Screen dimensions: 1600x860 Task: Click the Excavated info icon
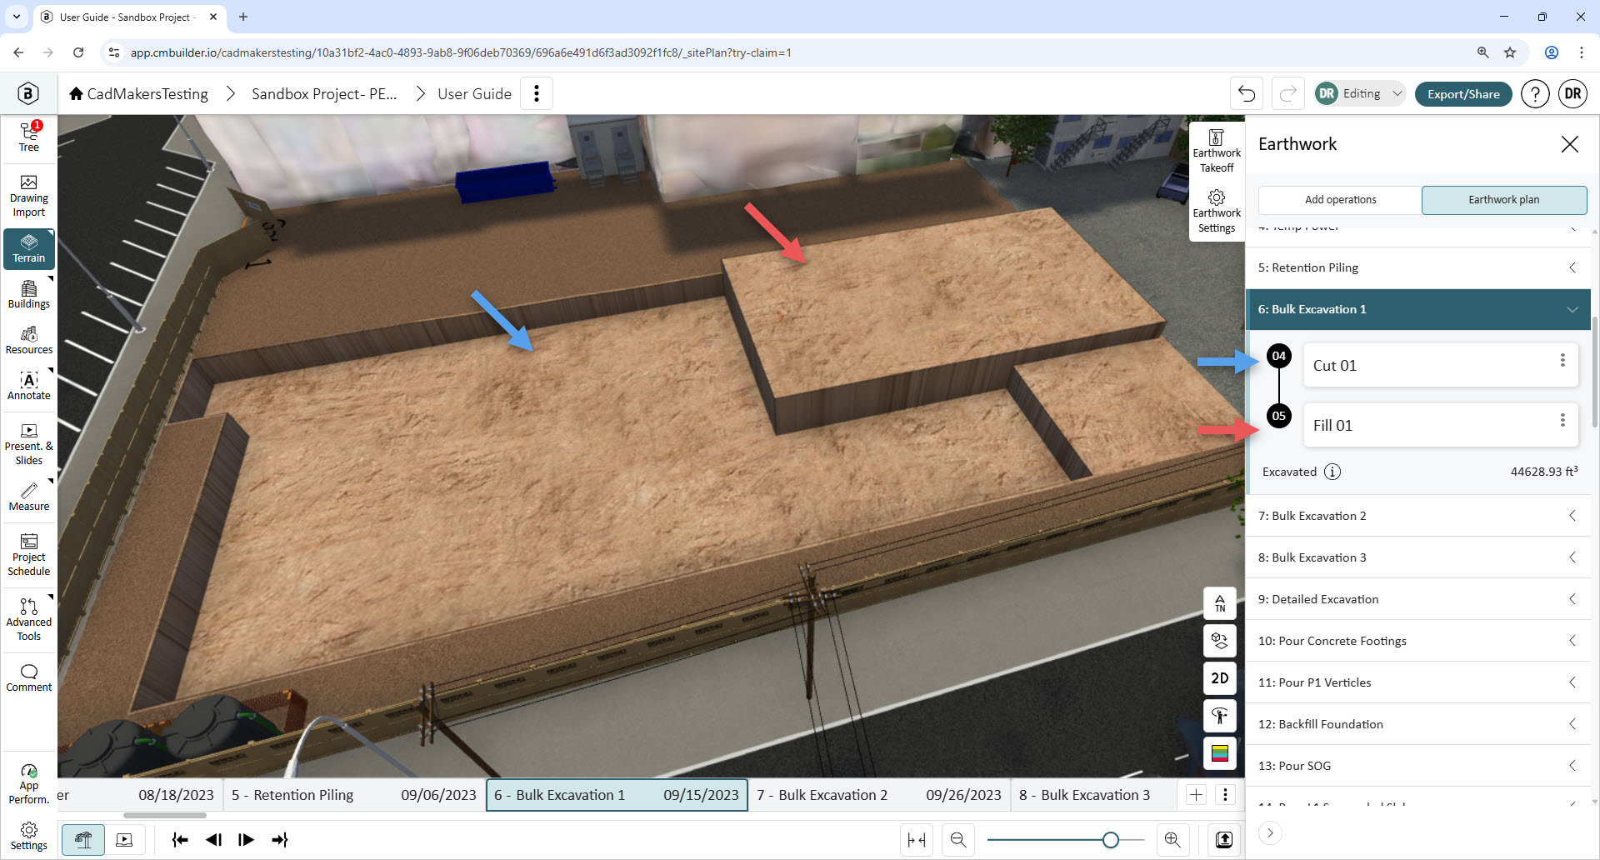(x=1332, y=472)
